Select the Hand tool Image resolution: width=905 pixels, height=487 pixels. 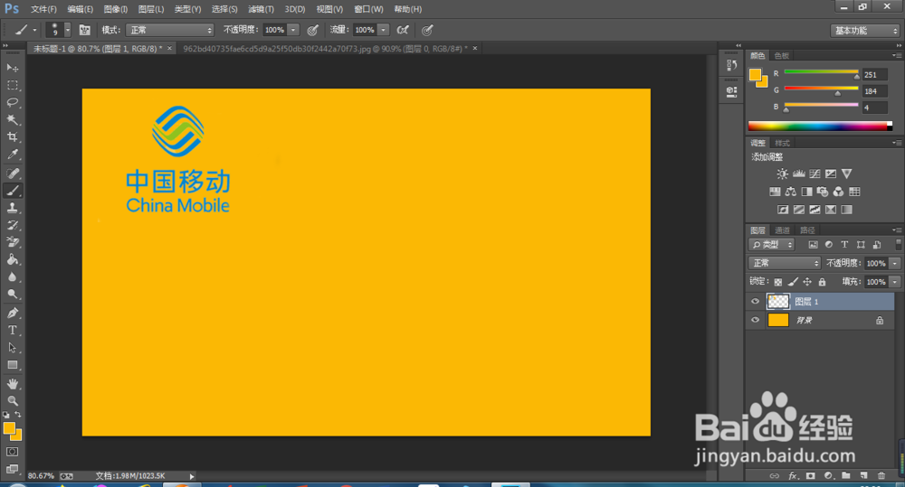click(12, 384)
